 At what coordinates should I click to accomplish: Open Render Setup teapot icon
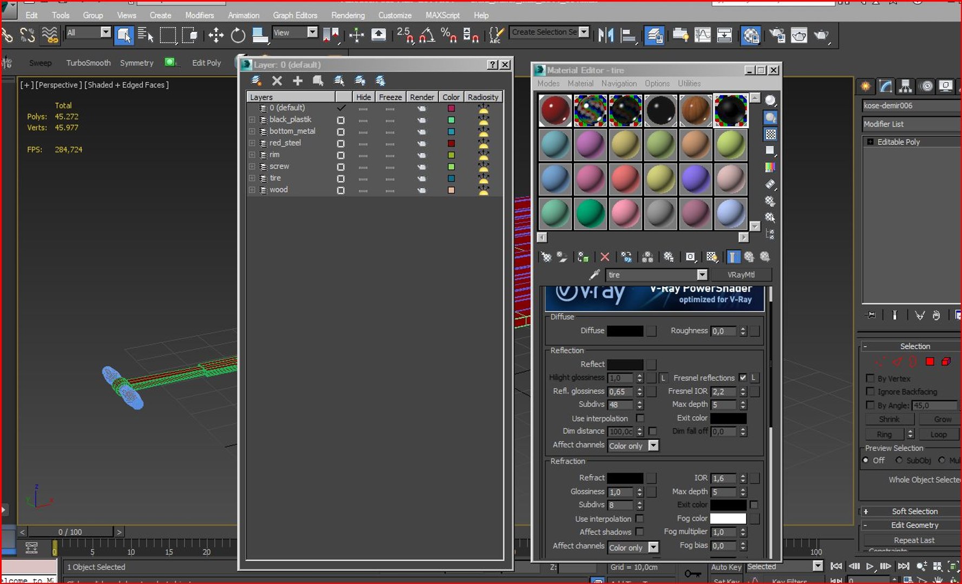(x=777, y=36)
